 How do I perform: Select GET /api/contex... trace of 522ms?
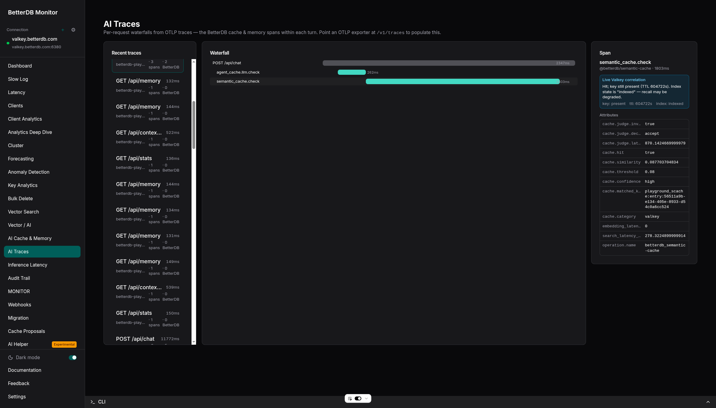[x=147, y=138]
